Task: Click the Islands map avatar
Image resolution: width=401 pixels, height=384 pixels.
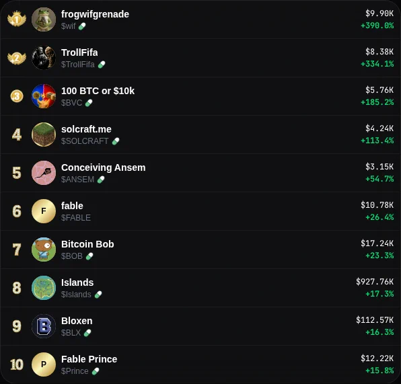Action: point(44,288)
